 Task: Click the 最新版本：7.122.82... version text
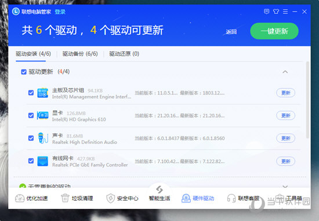(x=202, y=161)
